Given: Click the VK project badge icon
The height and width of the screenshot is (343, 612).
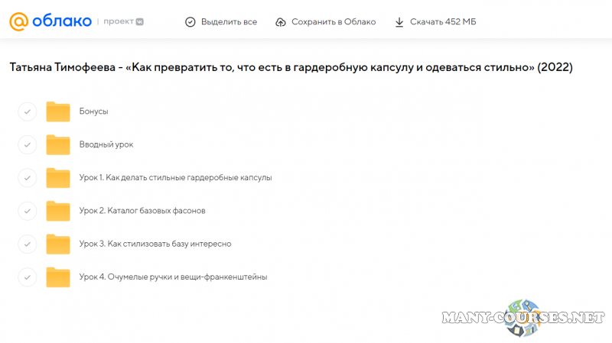Looking at the screenshot, I should coord(139,22).
